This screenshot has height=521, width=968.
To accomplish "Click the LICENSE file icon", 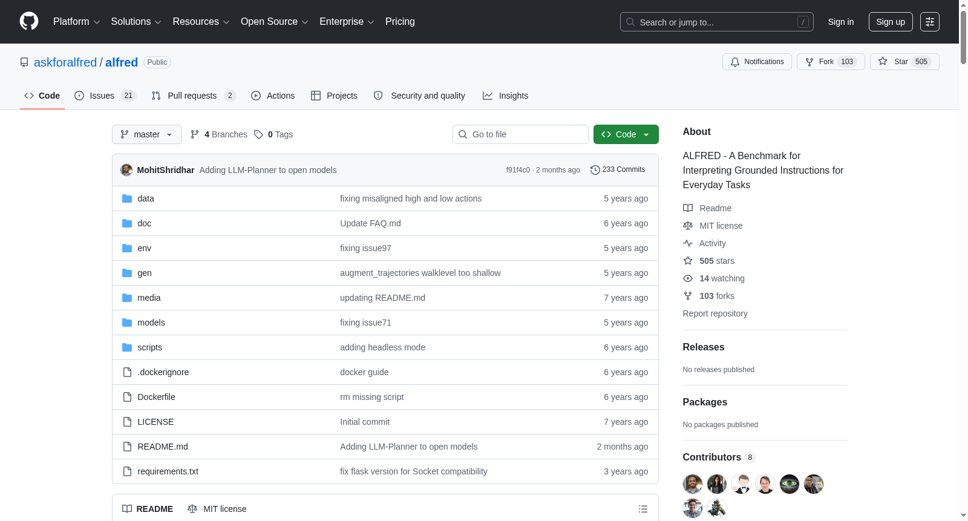I will pyautogui.click(x=127, y=422).
